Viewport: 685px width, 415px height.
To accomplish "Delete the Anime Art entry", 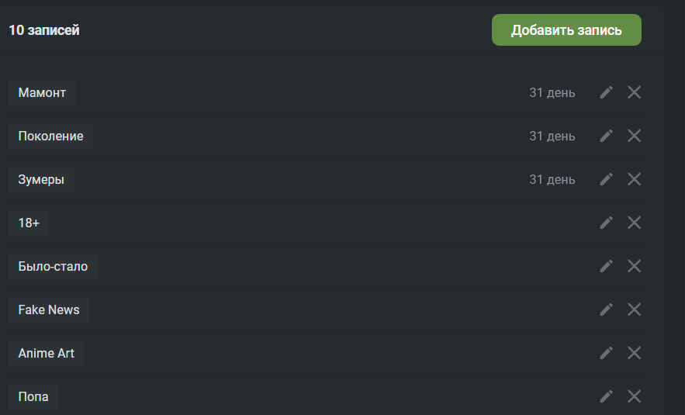I will 634,353.
